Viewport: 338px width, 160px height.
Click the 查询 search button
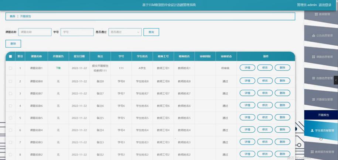(151, 32)
